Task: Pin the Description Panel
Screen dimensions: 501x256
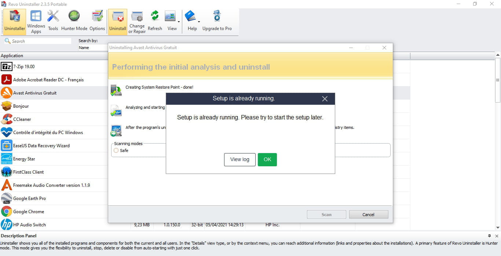Action: click(x=489, y=236)
